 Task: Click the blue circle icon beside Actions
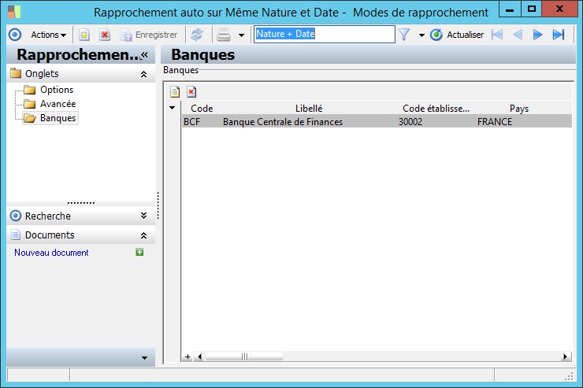(15, 35)
